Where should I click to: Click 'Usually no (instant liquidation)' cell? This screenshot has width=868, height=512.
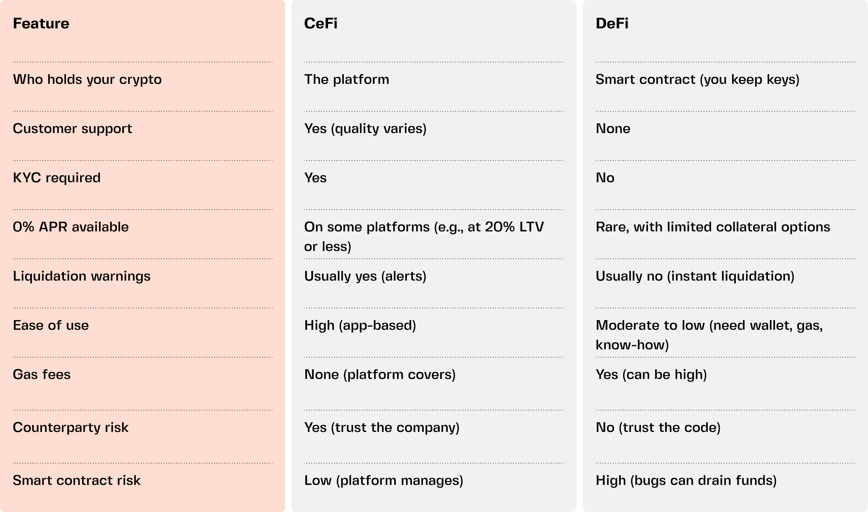coord(695,276)
